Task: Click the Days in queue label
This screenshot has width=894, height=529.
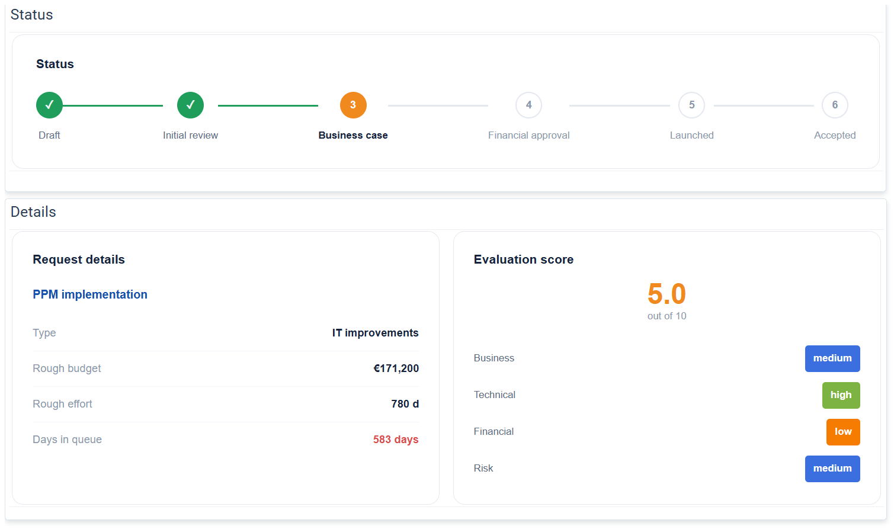Action: pyautogui.click(x=67, y=440)
